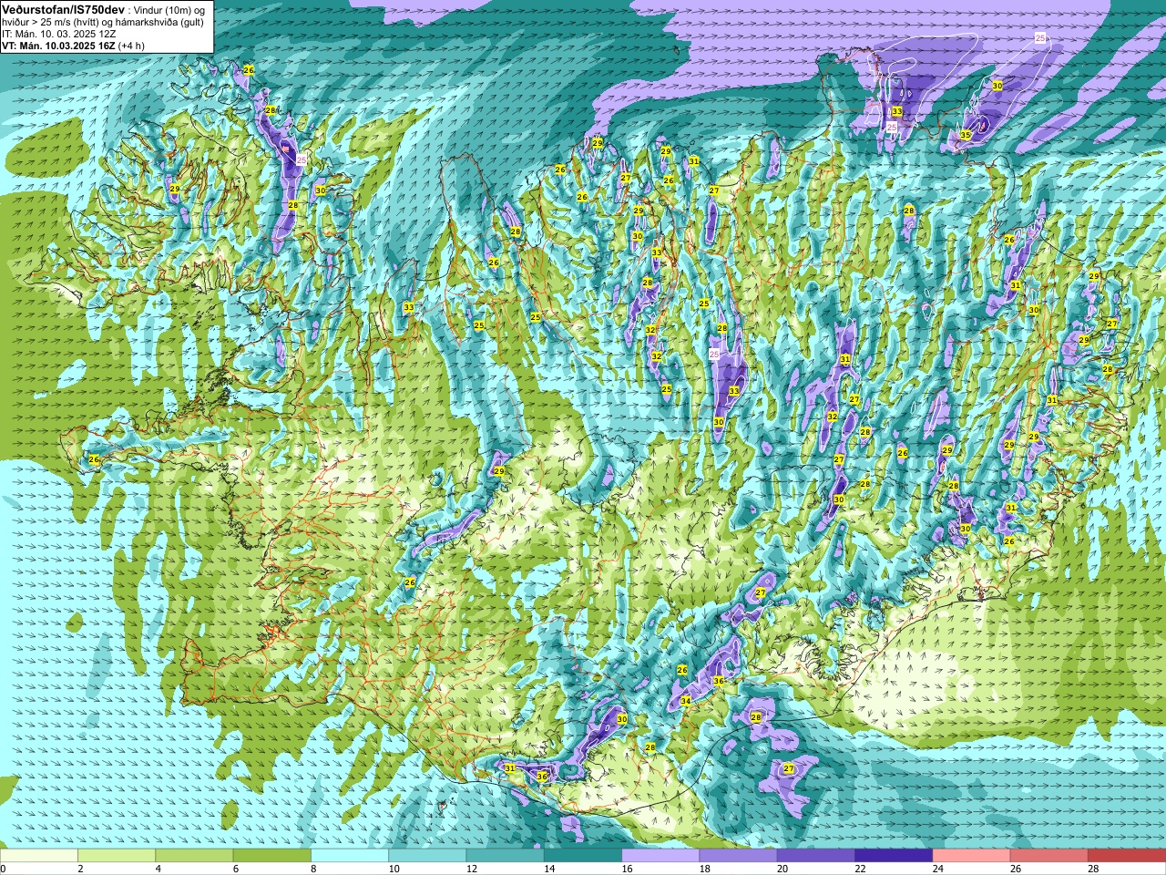Click legend scale number '14'
This screenshot has width=1166, height=875.
coord(549,869)
